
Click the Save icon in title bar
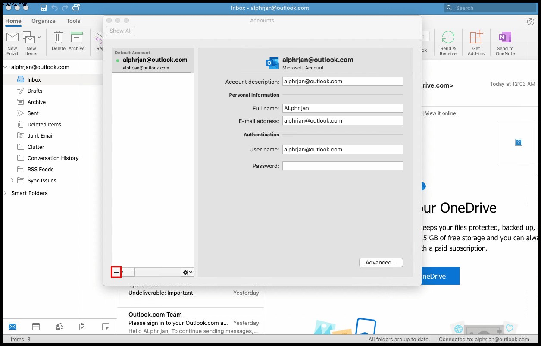pos(44,8)
